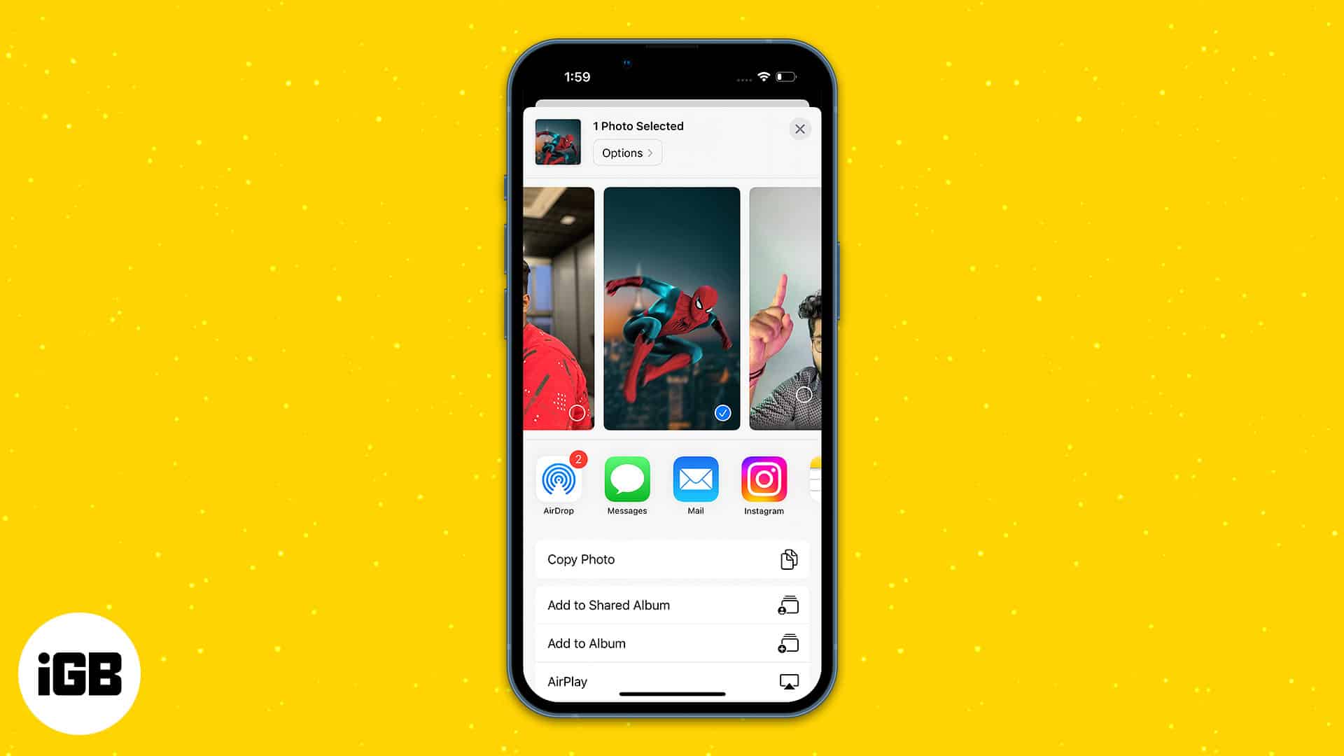Tap the Copy Photo menu entry
1344x756 pixels.
(672, 559)
